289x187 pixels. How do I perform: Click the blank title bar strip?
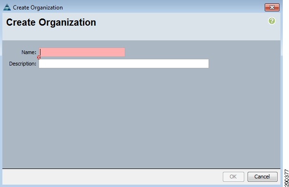(x=163, y=7)
